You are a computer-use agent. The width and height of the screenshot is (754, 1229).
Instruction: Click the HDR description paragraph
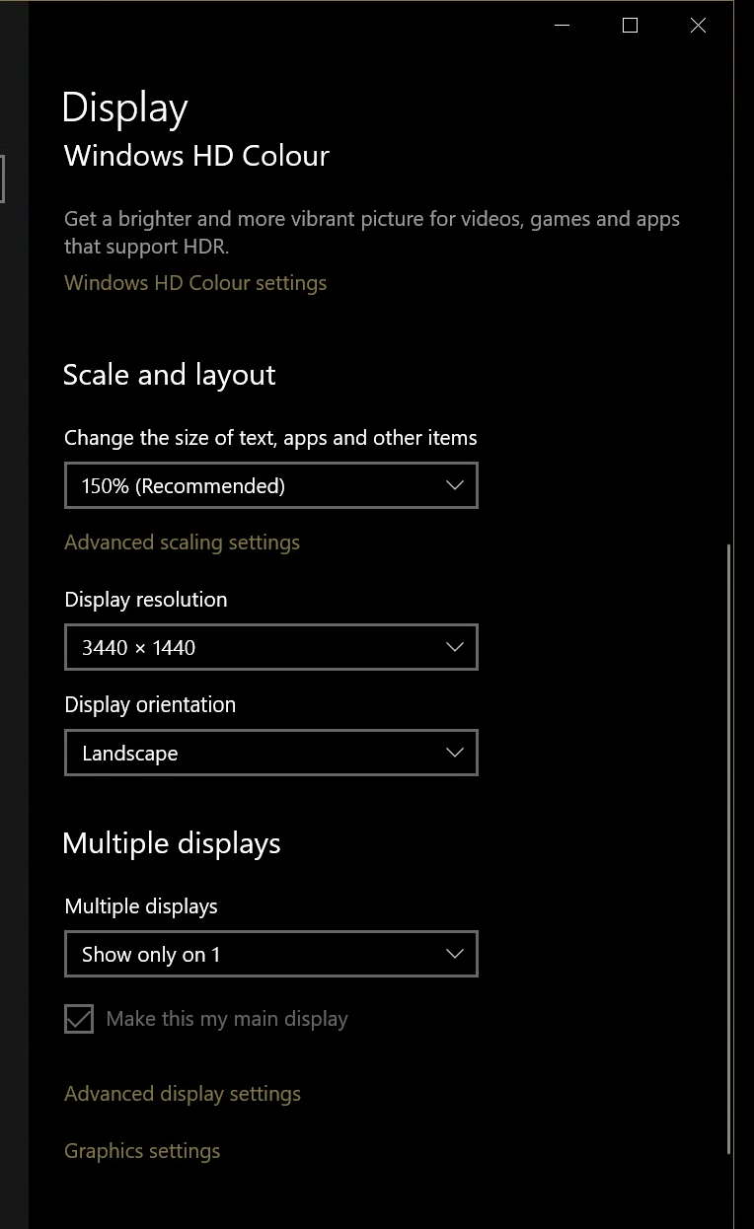tap(372, 233)
